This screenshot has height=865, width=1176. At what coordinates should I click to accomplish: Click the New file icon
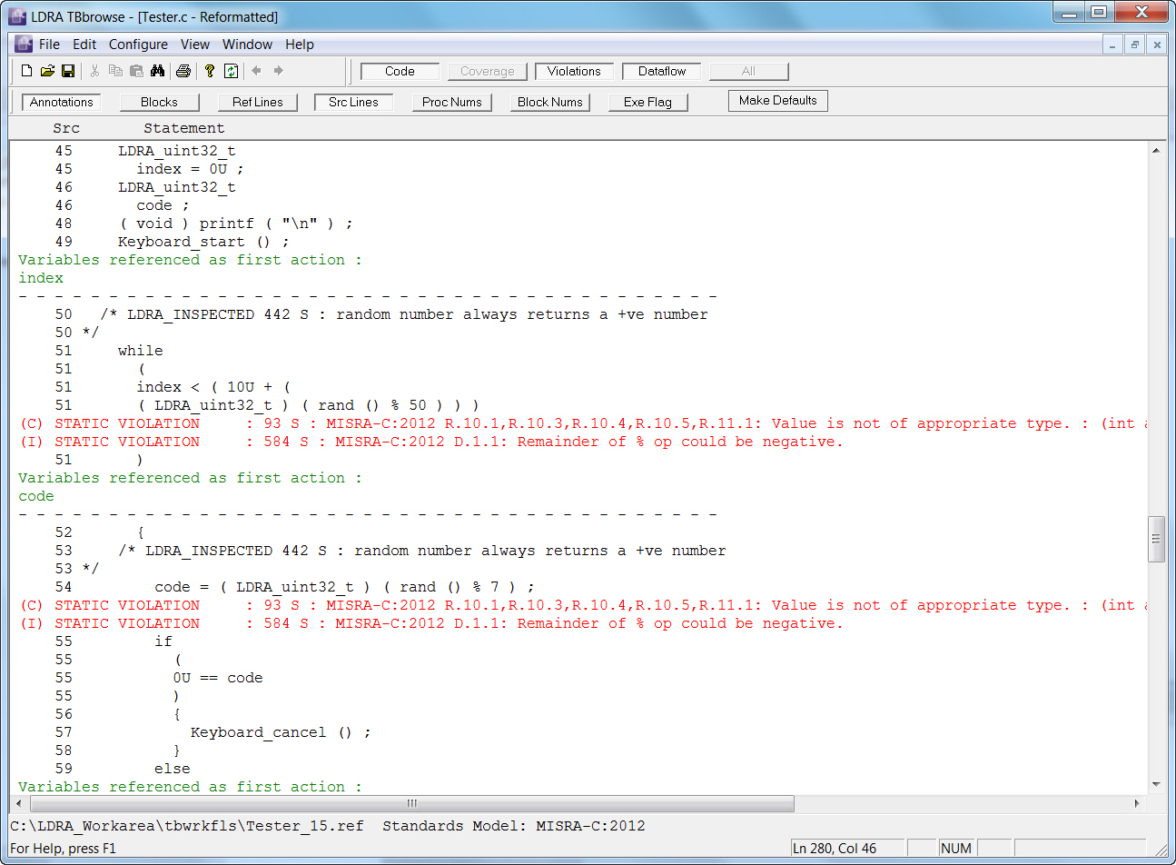point(26,71)
